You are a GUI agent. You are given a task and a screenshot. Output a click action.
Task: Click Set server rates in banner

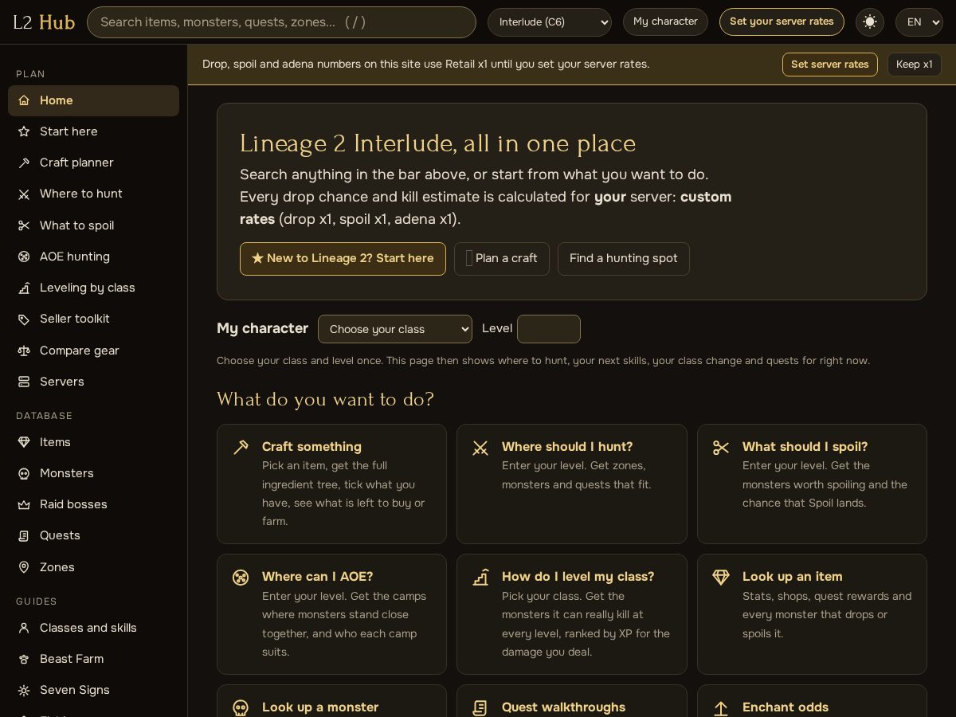click(x=830, y=65)
